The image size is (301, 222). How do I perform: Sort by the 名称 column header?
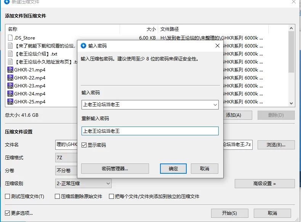pyautogui.click(x=62, y=29)
